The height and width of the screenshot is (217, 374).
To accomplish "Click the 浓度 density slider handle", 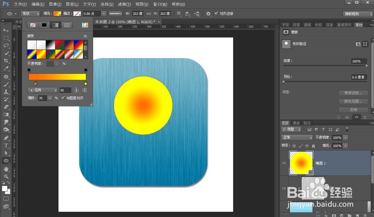I will (366, 66).
